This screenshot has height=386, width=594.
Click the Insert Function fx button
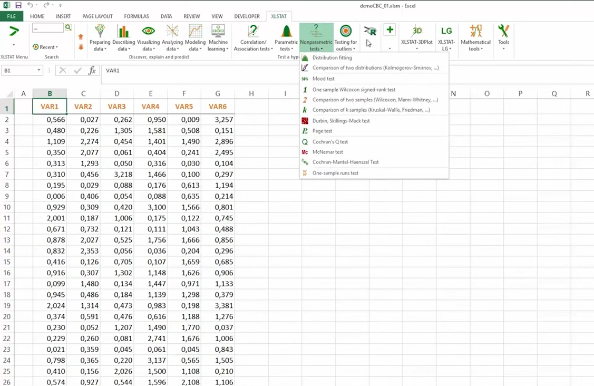(x=92, y=70)
